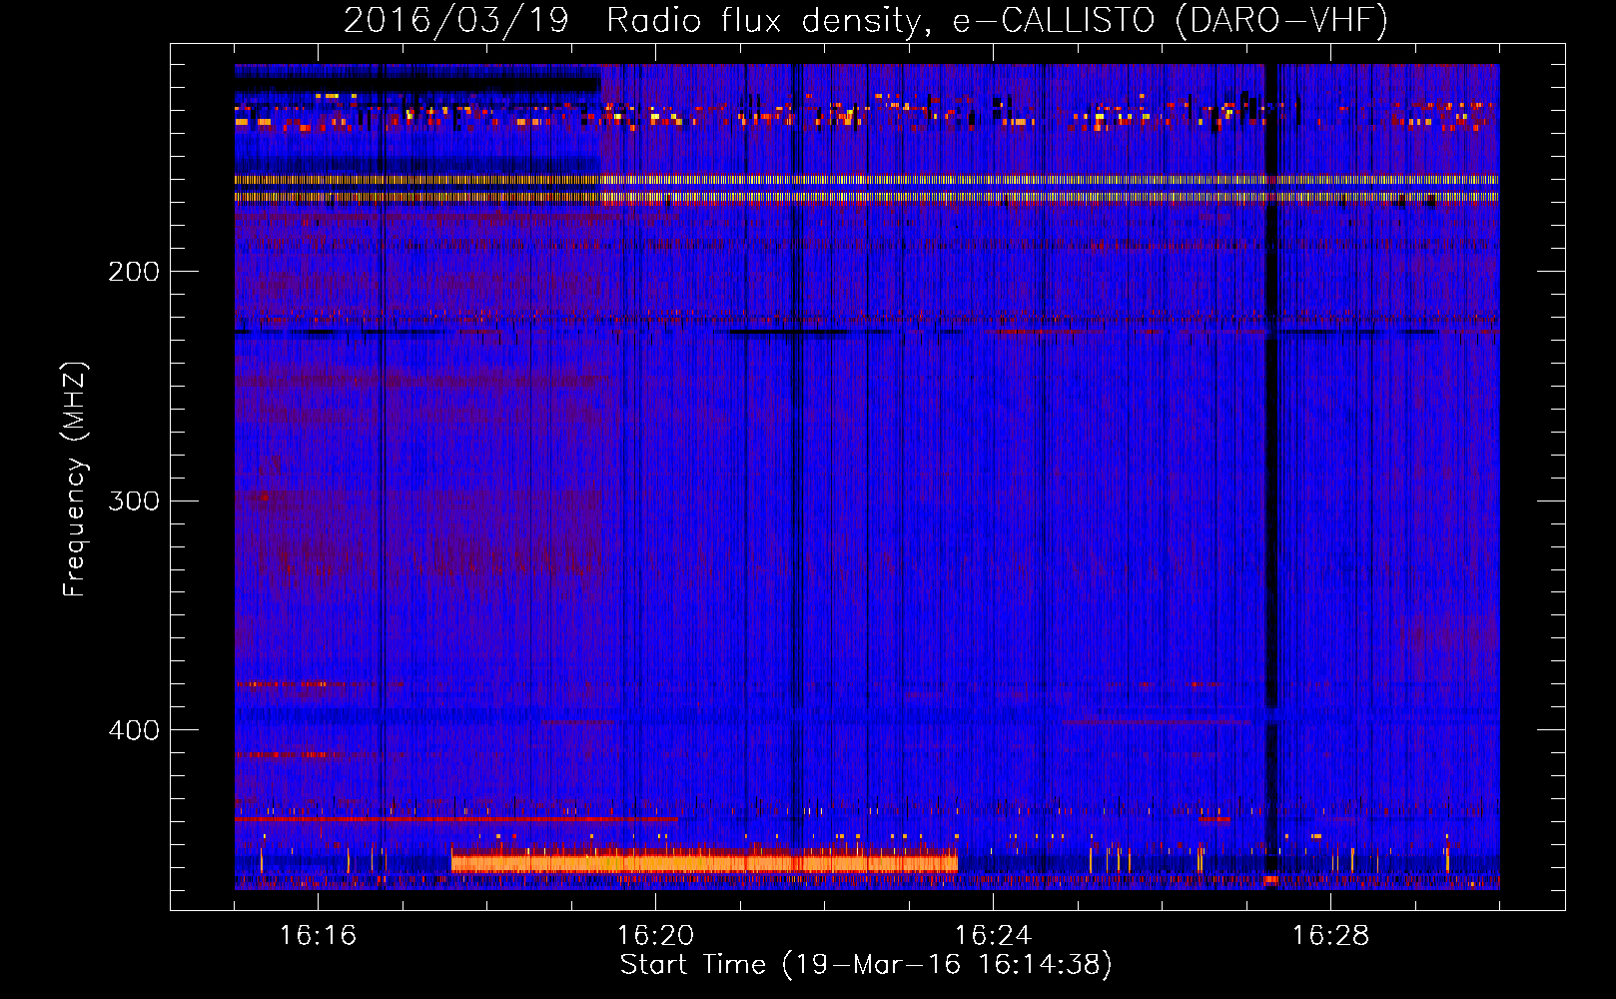Select the 200 frequency tick label

click(134, 272)
